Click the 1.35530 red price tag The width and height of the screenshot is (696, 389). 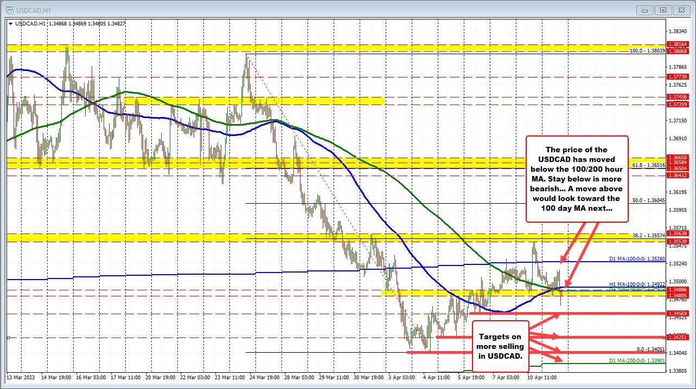(678, 241)
